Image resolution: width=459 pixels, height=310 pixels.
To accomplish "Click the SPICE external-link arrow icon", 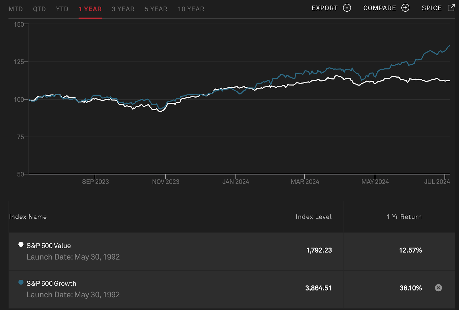I will click(451, 8).
